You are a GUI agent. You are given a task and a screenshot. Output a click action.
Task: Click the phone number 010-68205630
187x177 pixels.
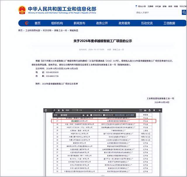point(52,72)
